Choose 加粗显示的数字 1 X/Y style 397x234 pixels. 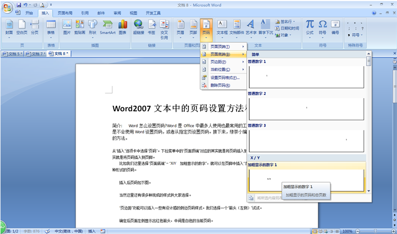pyautogui.click(x=306, y=177)
